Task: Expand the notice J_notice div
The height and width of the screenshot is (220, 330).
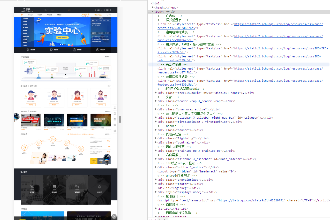Action: [x=156, y=167]
